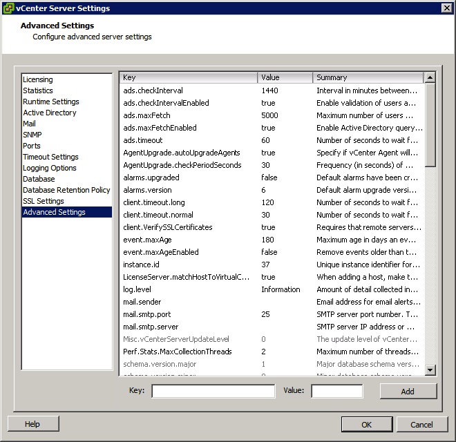Select the mail.sender key
Viewport: 456px width, 442px height.
coord(142,302)
